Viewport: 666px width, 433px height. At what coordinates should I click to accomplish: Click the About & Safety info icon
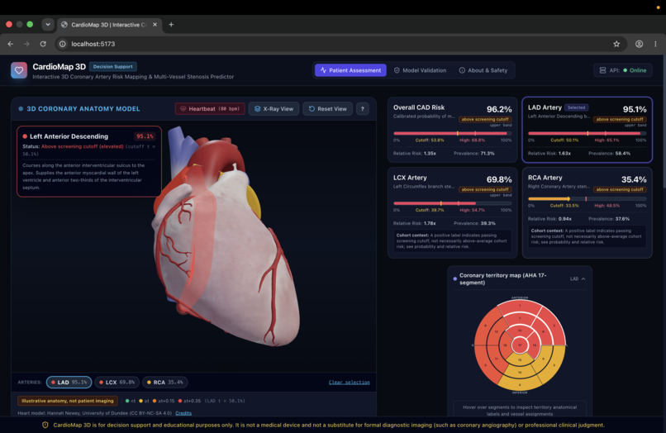462,70
